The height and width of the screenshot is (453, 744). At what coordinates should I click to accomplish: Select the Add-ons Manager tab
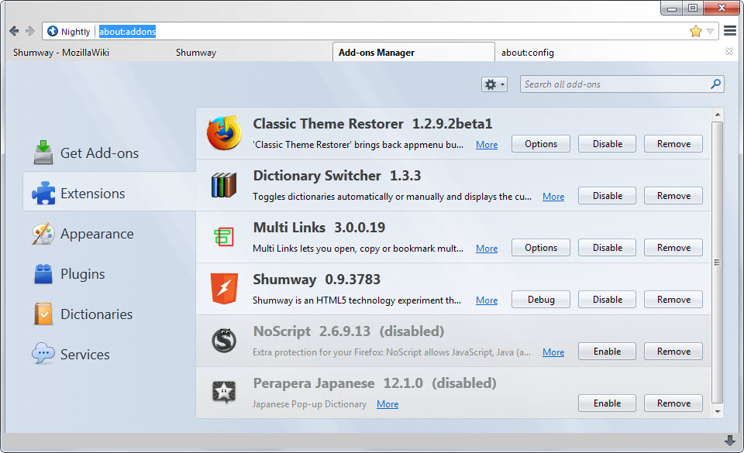click(414, 53)
